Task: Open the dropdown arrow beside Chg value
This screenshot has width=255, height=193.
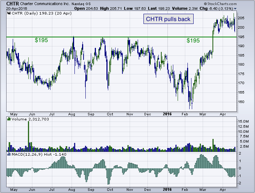Action: pos(235,9)
